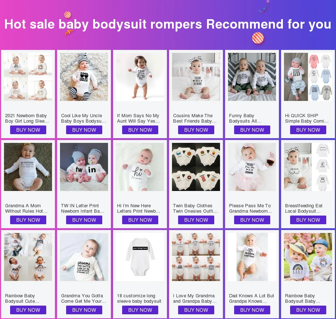This screenshot has height=319, width=336.
Task: Open the 2021 multi-color bodysuits image
Action: (308, 77)
